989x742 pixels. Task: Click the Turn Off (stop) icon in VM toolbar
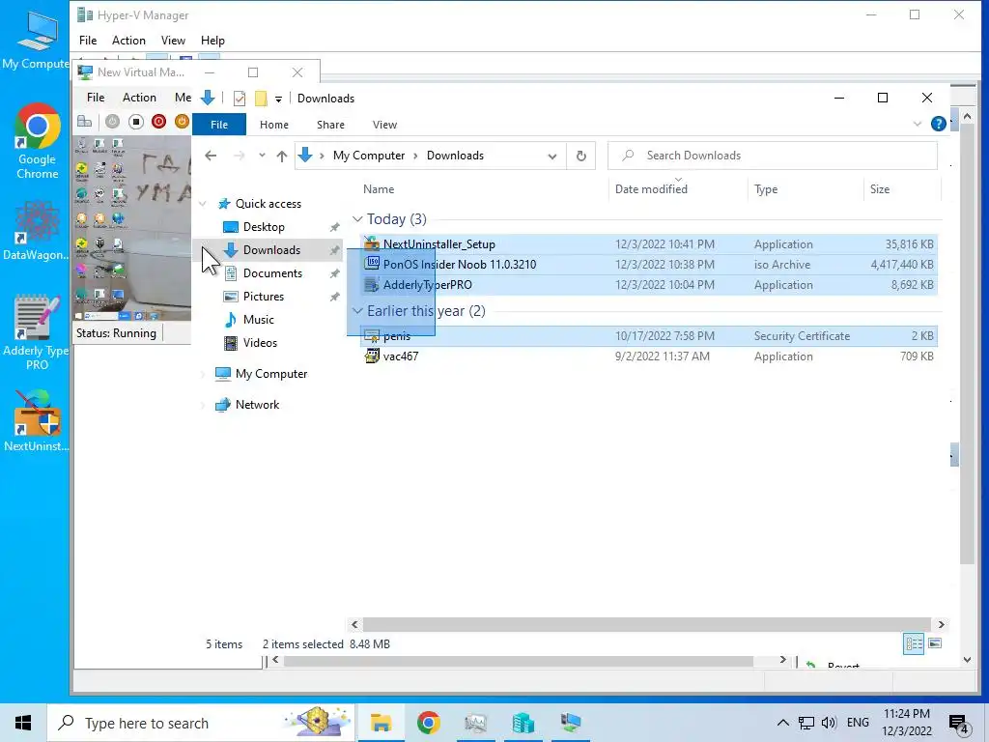point(135,122)
